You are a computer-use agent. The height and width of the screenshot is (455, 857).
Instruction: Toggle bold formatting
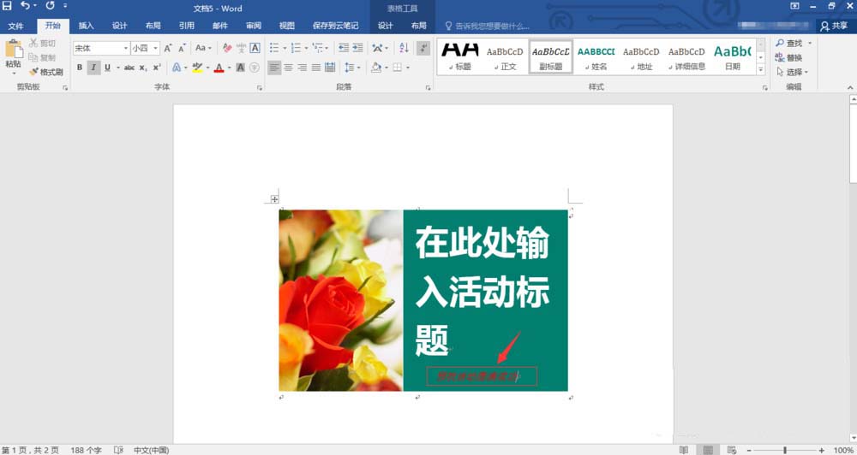click(x=80, y=68)
